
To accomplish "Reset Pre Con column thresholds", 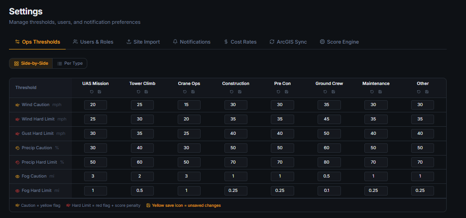I will click(278, 92).
